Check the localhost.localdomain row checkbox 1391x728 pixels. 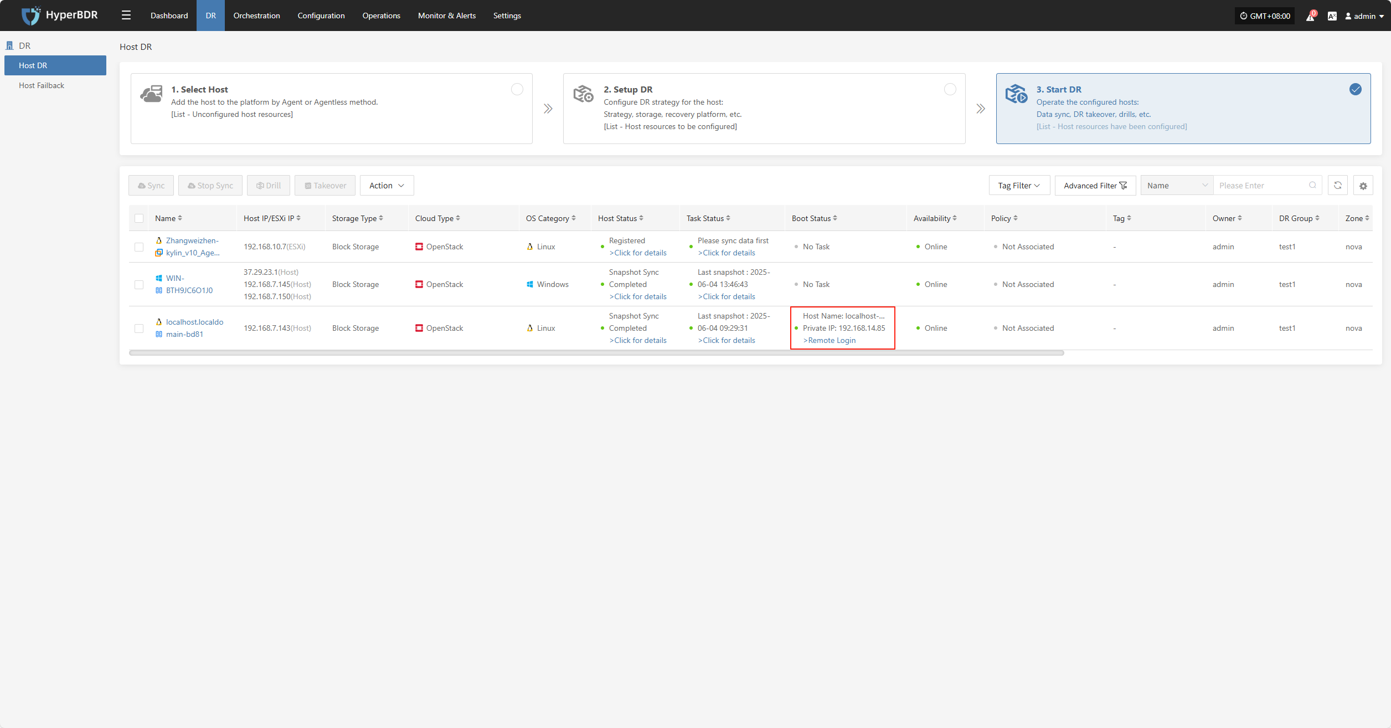click(x=139, y=328)
